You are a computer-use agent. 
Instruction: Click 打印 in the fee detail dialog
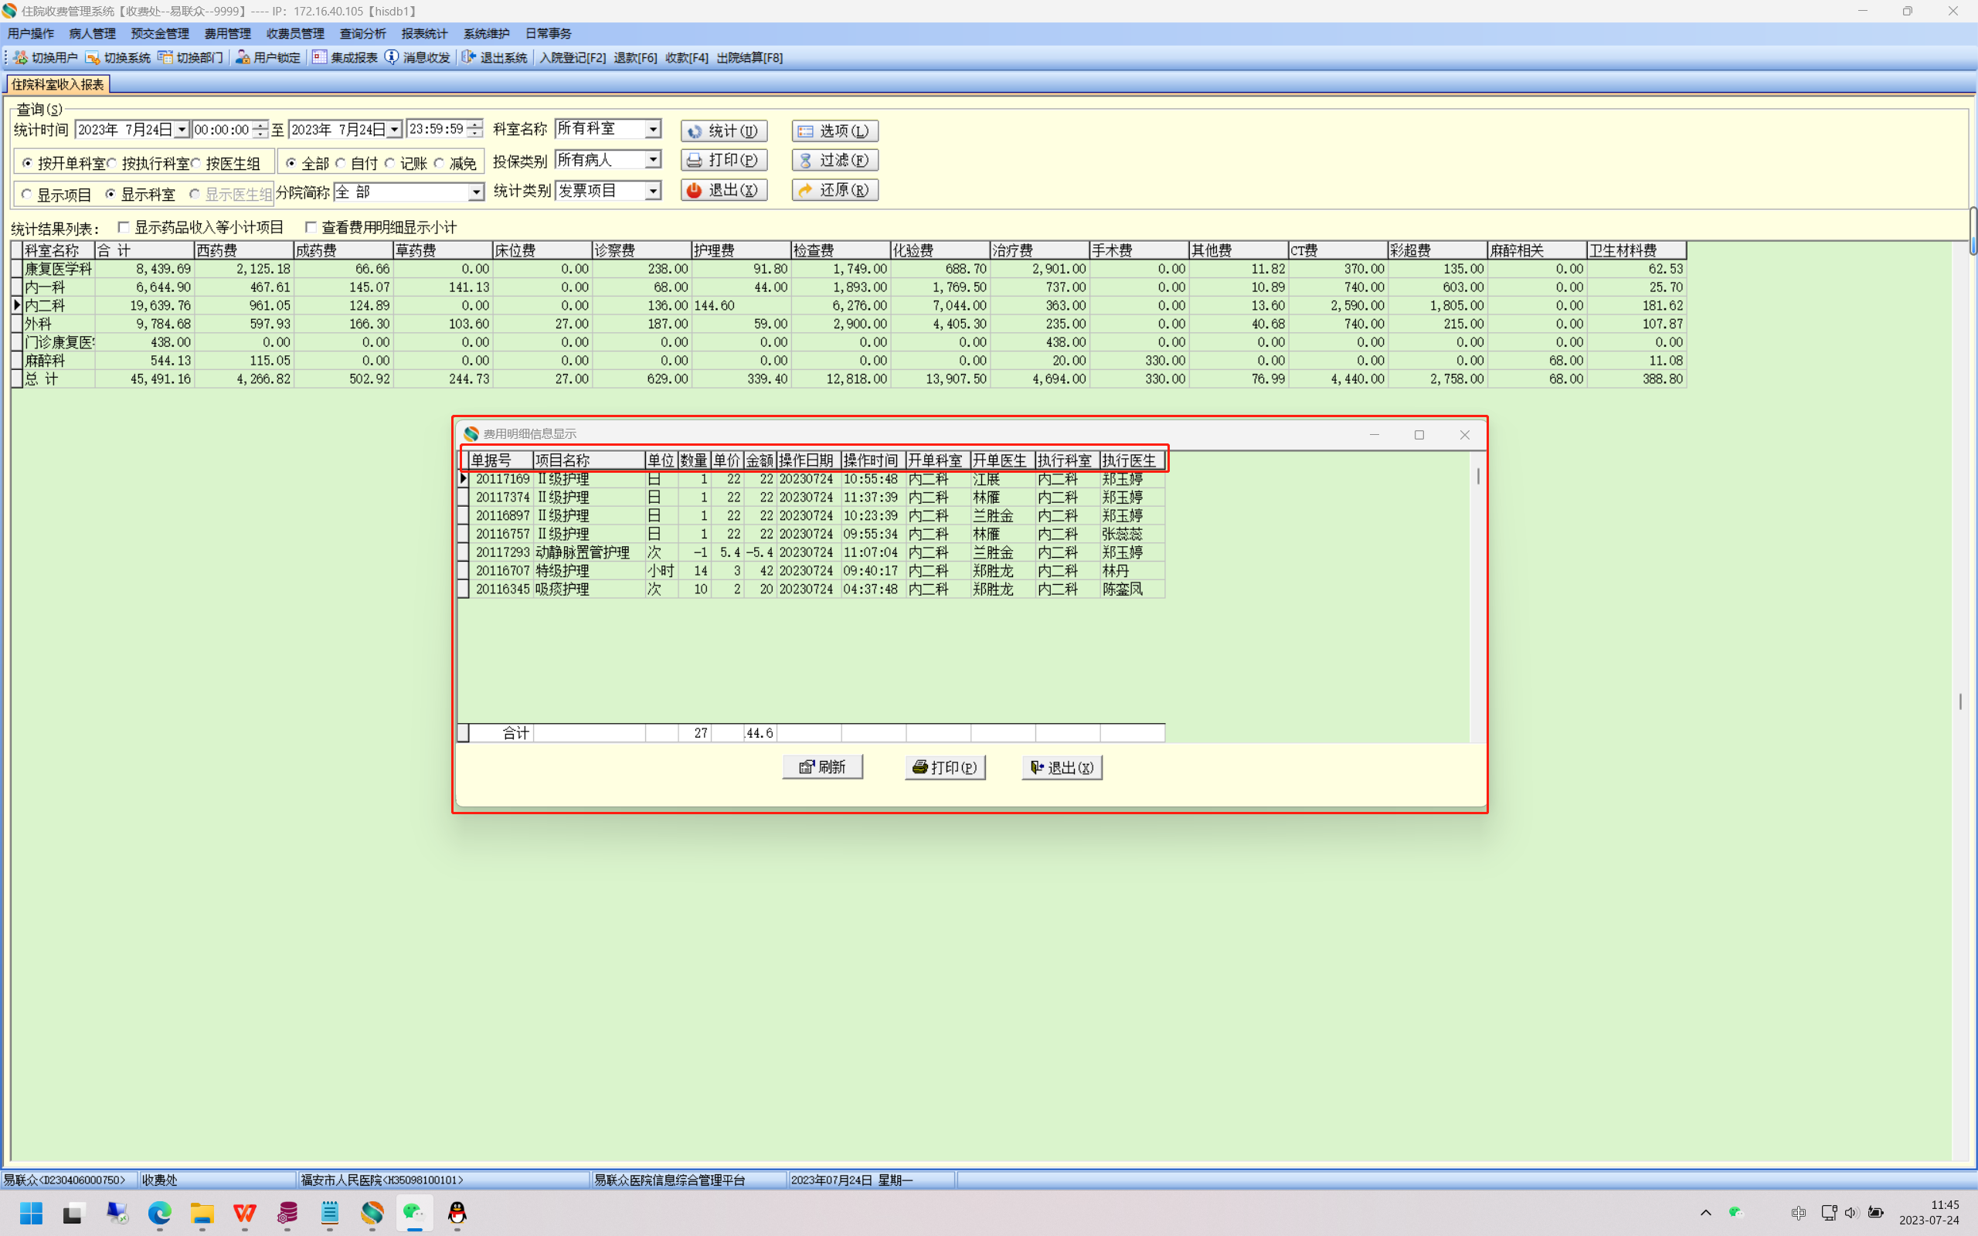[945, 767]
